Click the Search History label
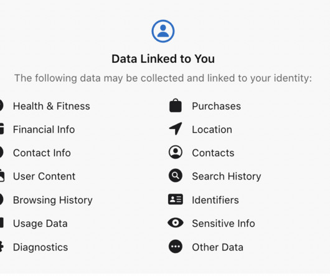The height and width of the screenshot is (276, 330). point(227,176)
